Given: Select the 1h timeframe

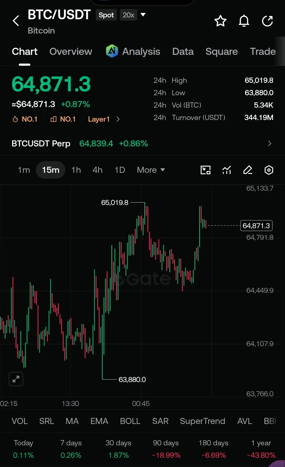Looking at the screenshot, I should pos(76,170).
